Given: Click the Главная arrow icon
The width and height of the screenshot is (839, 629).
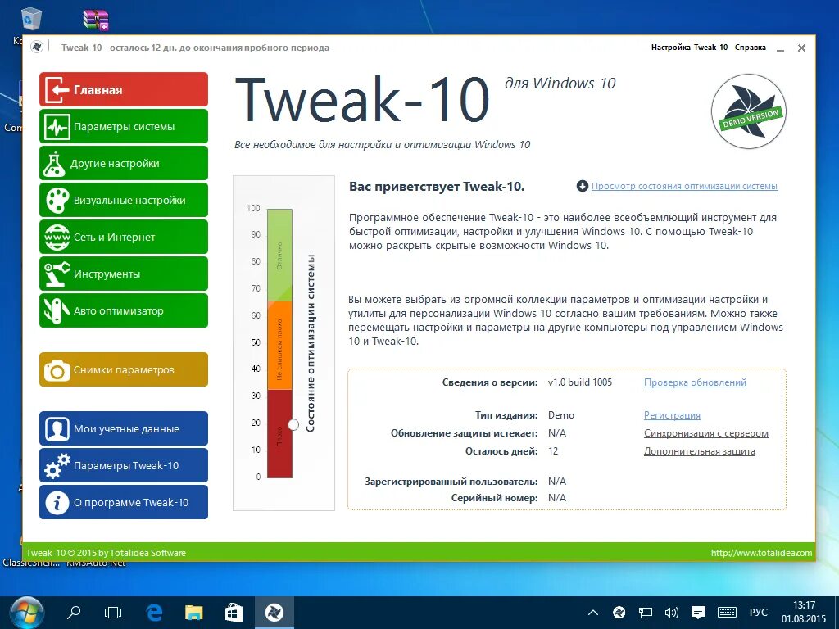Looking at the screenshot, I should pos(57,90).
